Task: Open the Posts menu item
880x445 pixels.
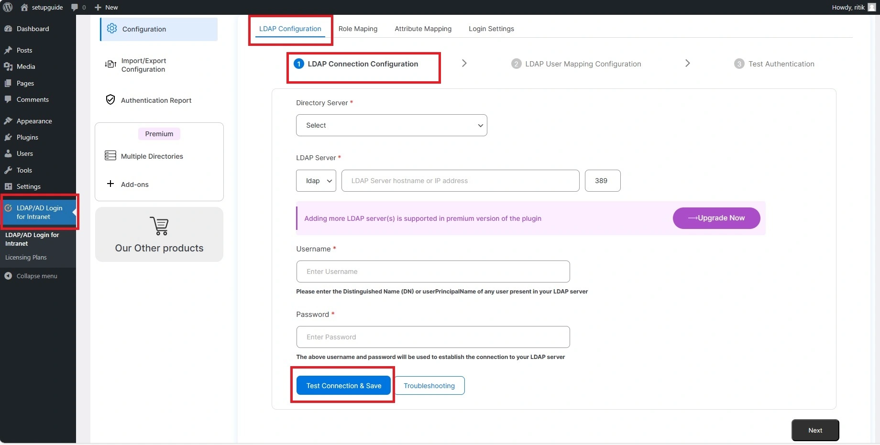Action: [38, 50]
